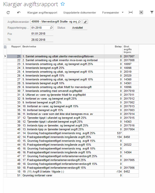Click the undo arrow icon in toolbar
This screenshot has height=193, width=155.
click(19, 13)
